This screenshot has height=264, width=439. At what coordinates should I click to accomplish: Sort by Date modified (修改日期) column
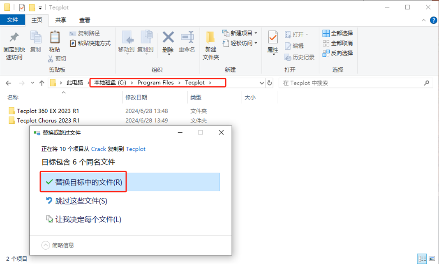136,97
